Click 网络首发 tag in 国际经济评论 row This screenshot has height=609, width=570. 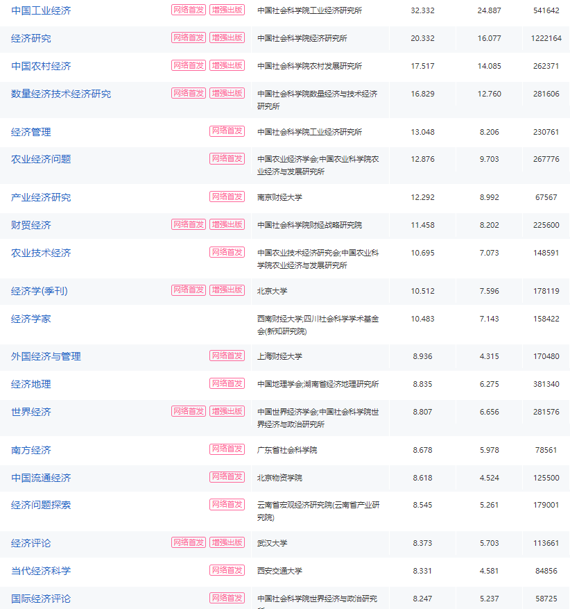tap(227, 598)
